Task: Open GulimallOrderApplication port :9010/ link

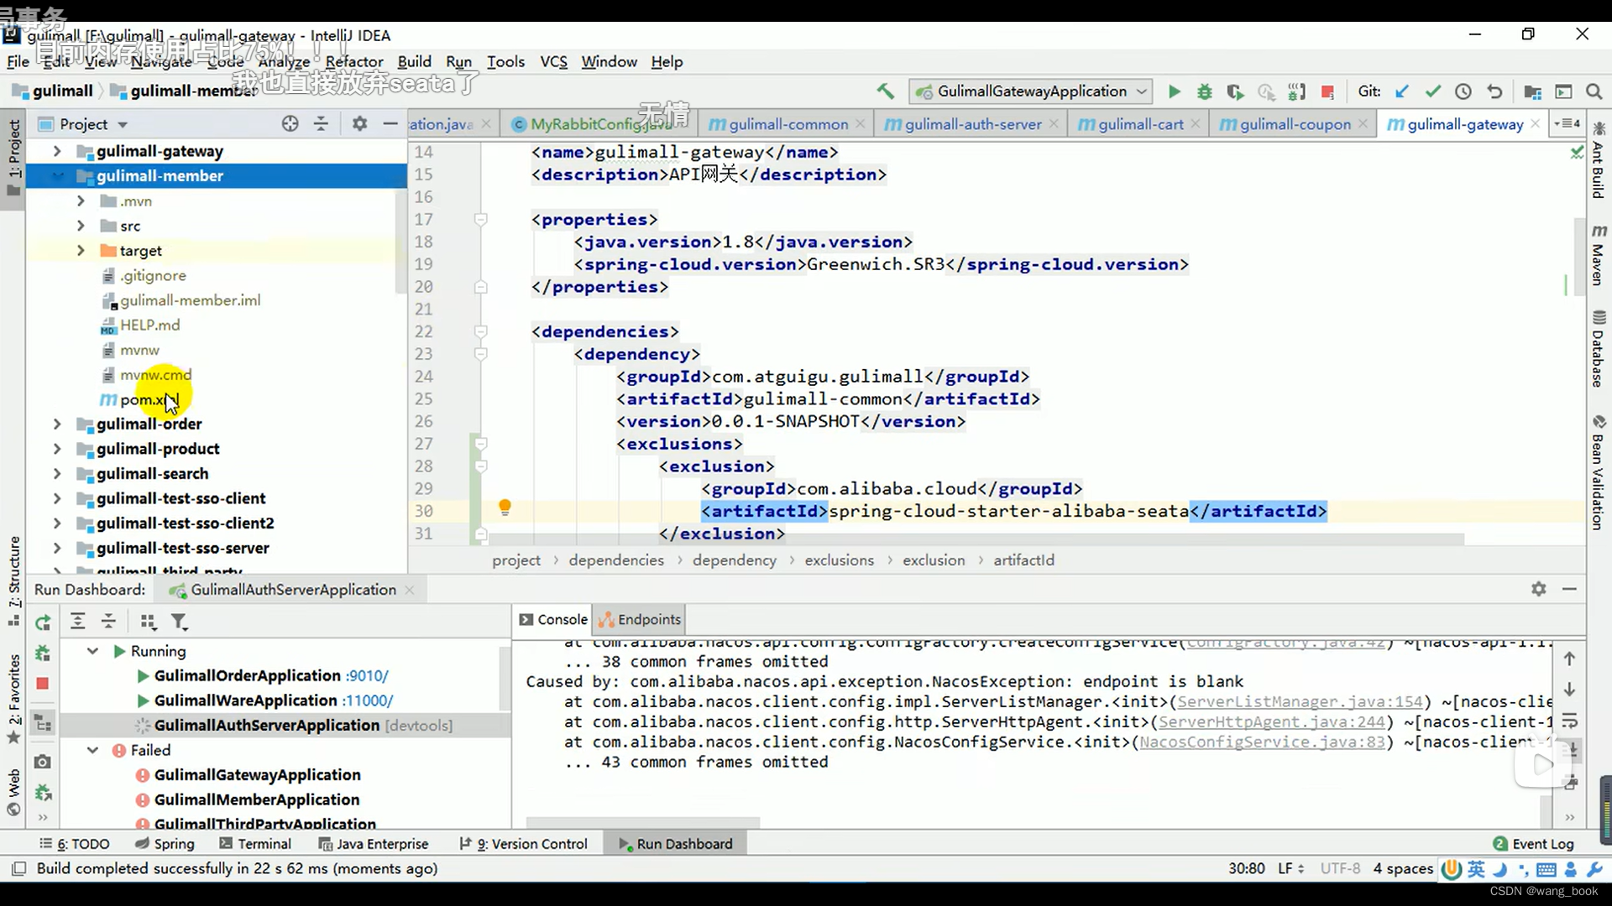Action: click(367, 675)
